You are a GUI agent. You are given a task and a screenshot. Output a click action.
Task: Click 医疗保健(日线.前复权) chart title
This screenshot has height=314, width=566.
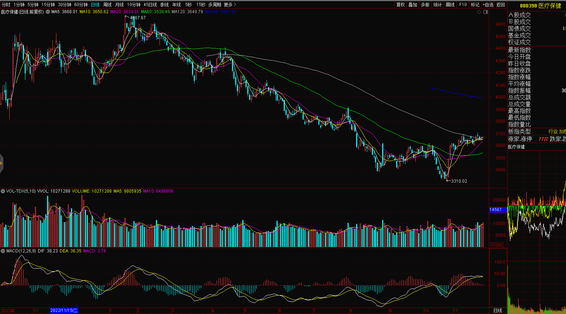point(22,12)
